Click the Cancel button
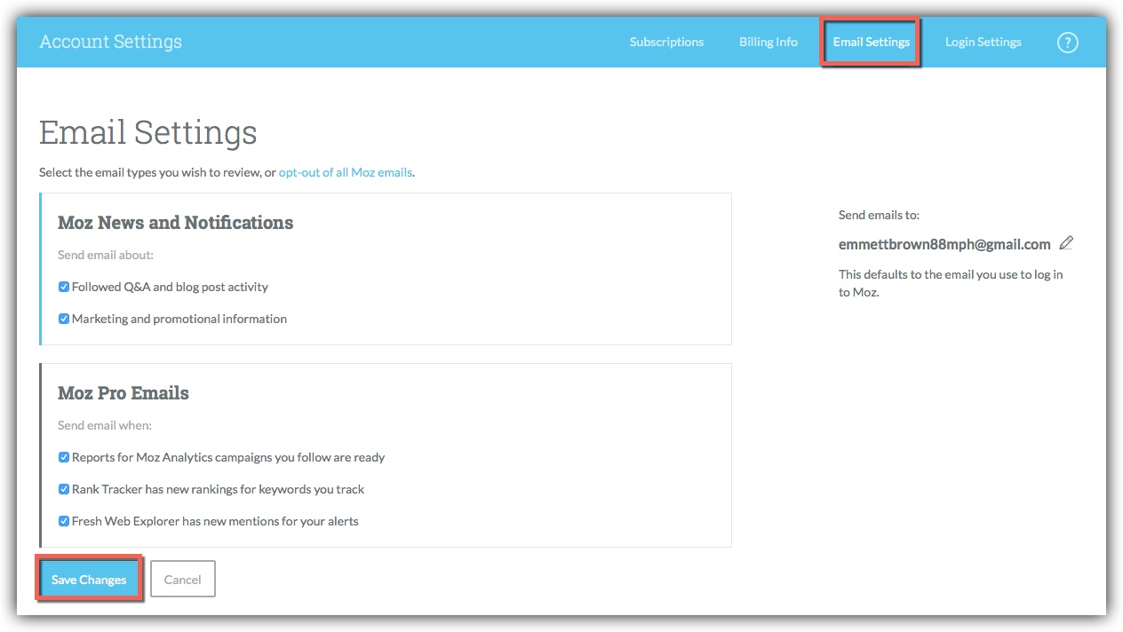 point(183,580)
